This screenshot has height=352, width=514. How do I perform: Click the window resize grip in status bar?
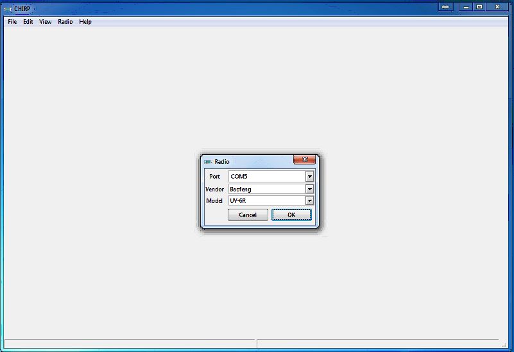504,345
